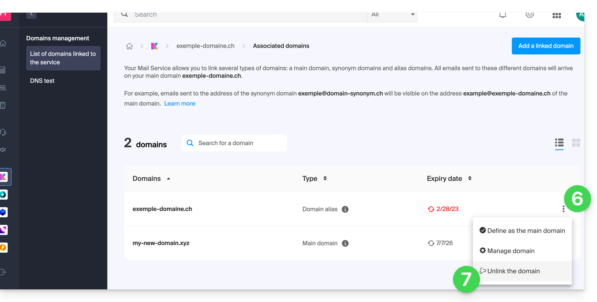Open the settings gear in the top bar
The image size is (597, 302).
pyautogui.click(x=529, y=15)
